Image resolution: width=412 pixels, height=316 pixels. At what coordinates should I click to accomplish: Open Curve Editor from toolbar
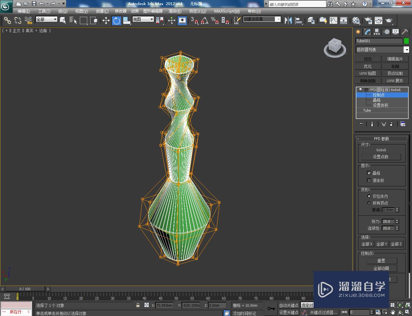(x=333, y=21)
